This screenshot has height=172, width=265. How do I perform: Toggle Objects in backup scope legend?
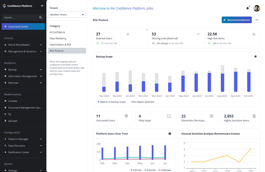pyautogui.click(x=111, y=102)
